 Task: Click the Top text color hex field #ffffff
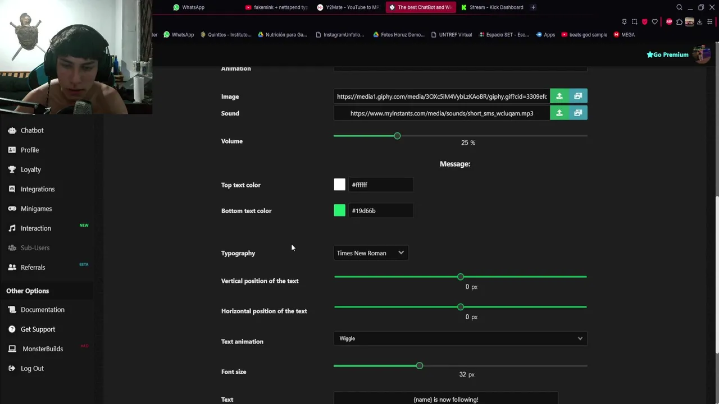[381, 185]
